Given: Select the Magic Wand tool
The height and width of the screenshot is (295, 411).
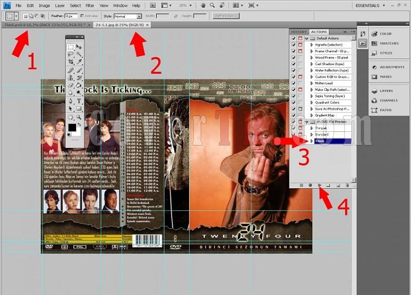Looking at the screenshot, I should pyautogui.click(x=78, y=54).
